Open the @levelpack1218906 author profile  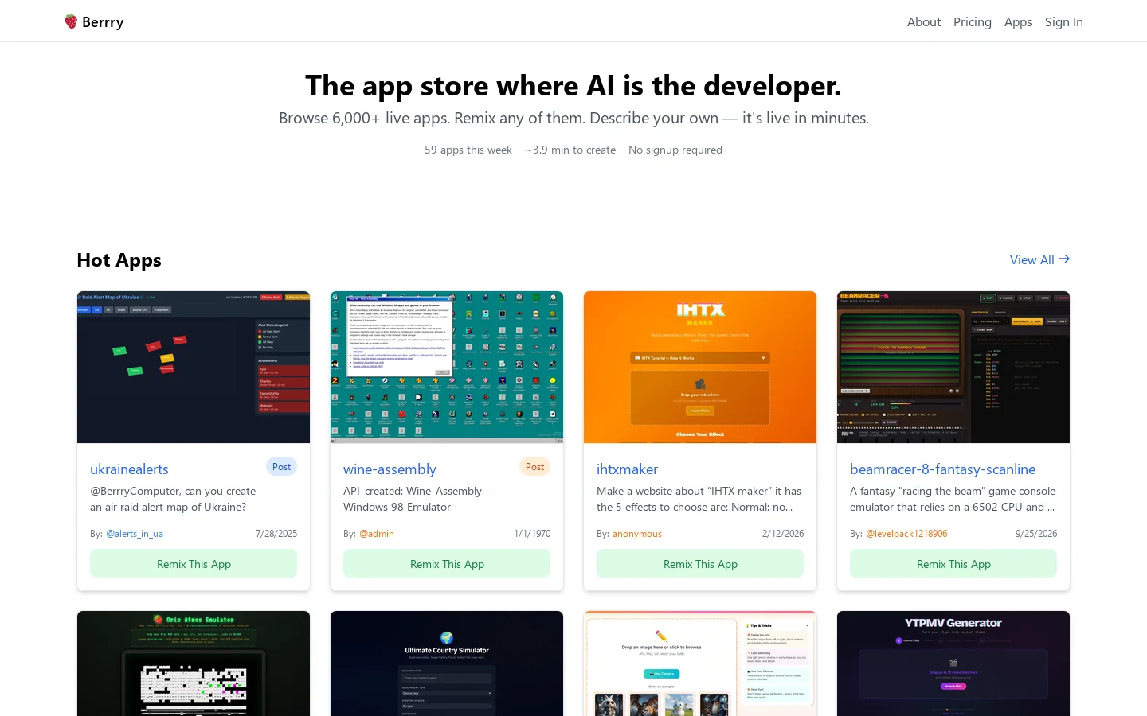click(906, 534)
